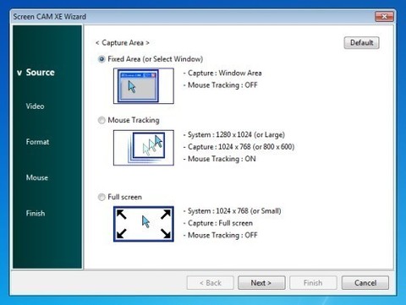The width and height of the screenshot is (406, 305).
Task: Click the Full screen arrows preview image
Action: tap(144, 224)
